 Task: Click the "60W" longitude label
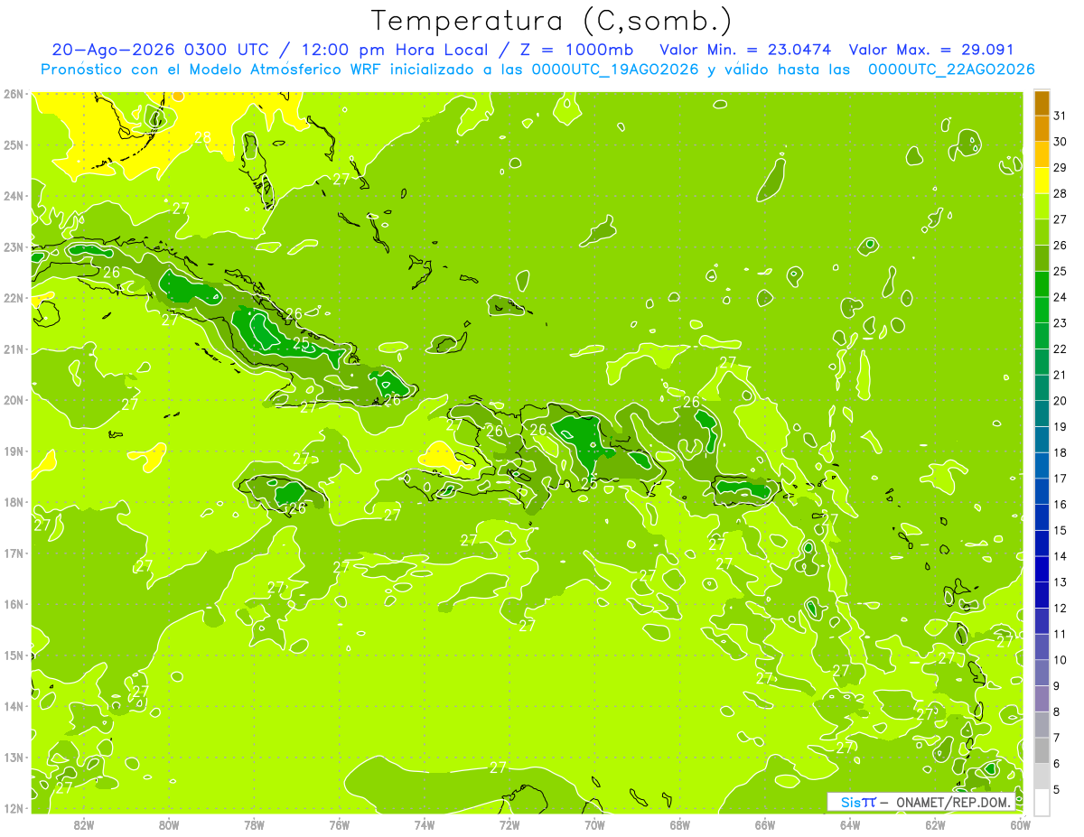(1021, 823)
